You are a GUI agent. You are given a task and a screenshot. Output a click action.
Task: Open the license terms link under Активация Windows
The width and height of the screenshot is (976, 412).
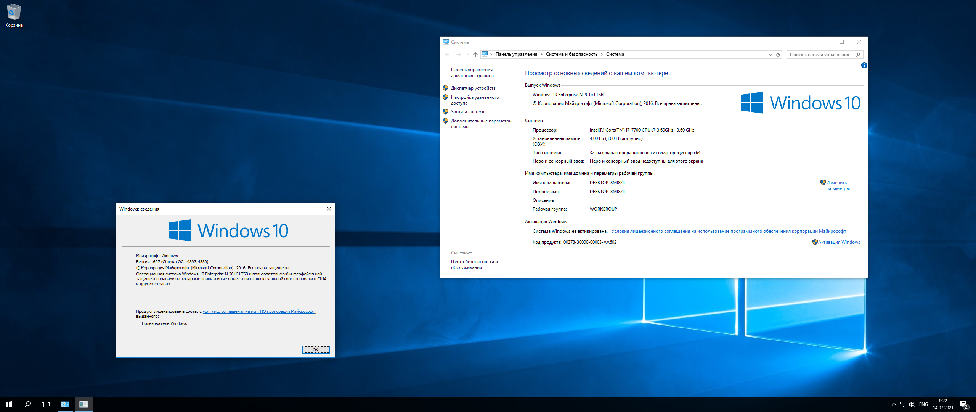729,231
